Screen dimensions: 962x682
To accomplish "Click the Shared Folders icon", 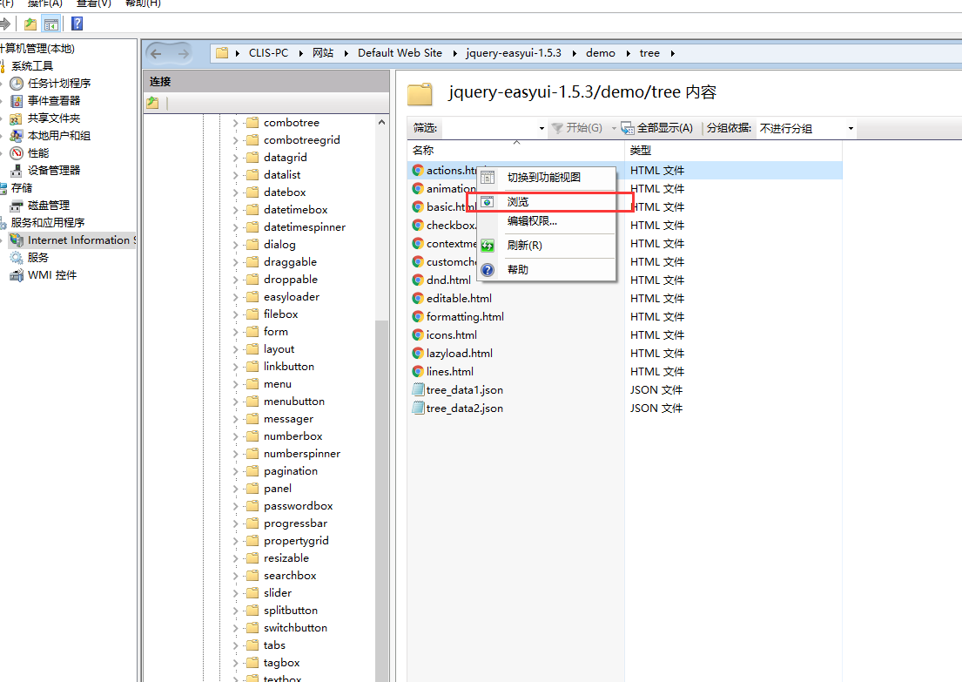I will [x=17, y=118].
